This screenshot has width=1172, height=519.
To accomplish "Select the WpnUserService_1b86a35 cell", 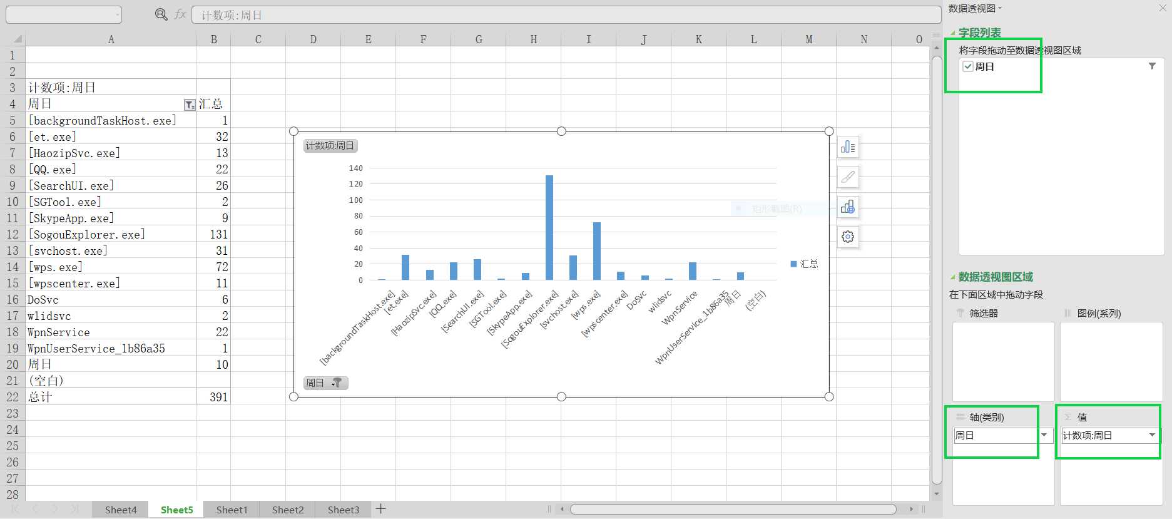I will pyautogui.click(x=111, y=348).
